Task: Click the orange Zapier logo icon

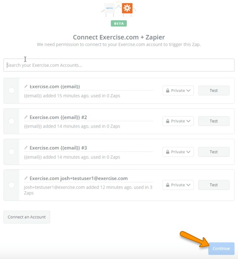Action: 127,8
